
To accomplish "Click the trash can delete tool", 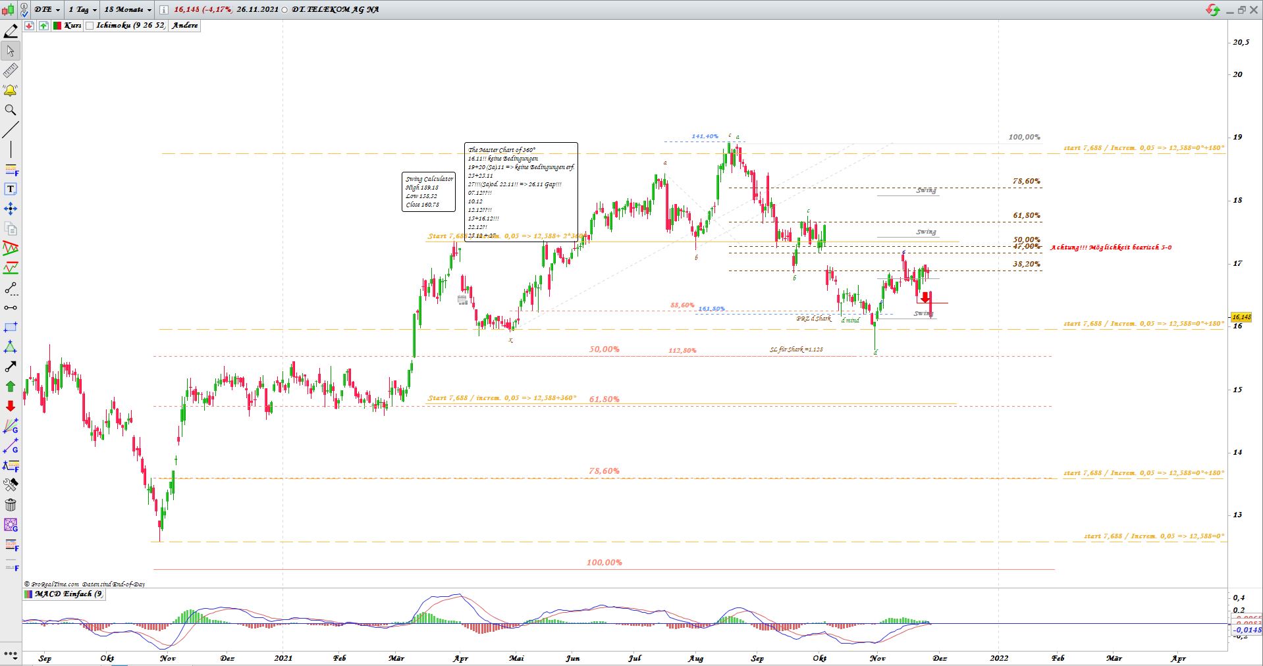I will (11, 505).
